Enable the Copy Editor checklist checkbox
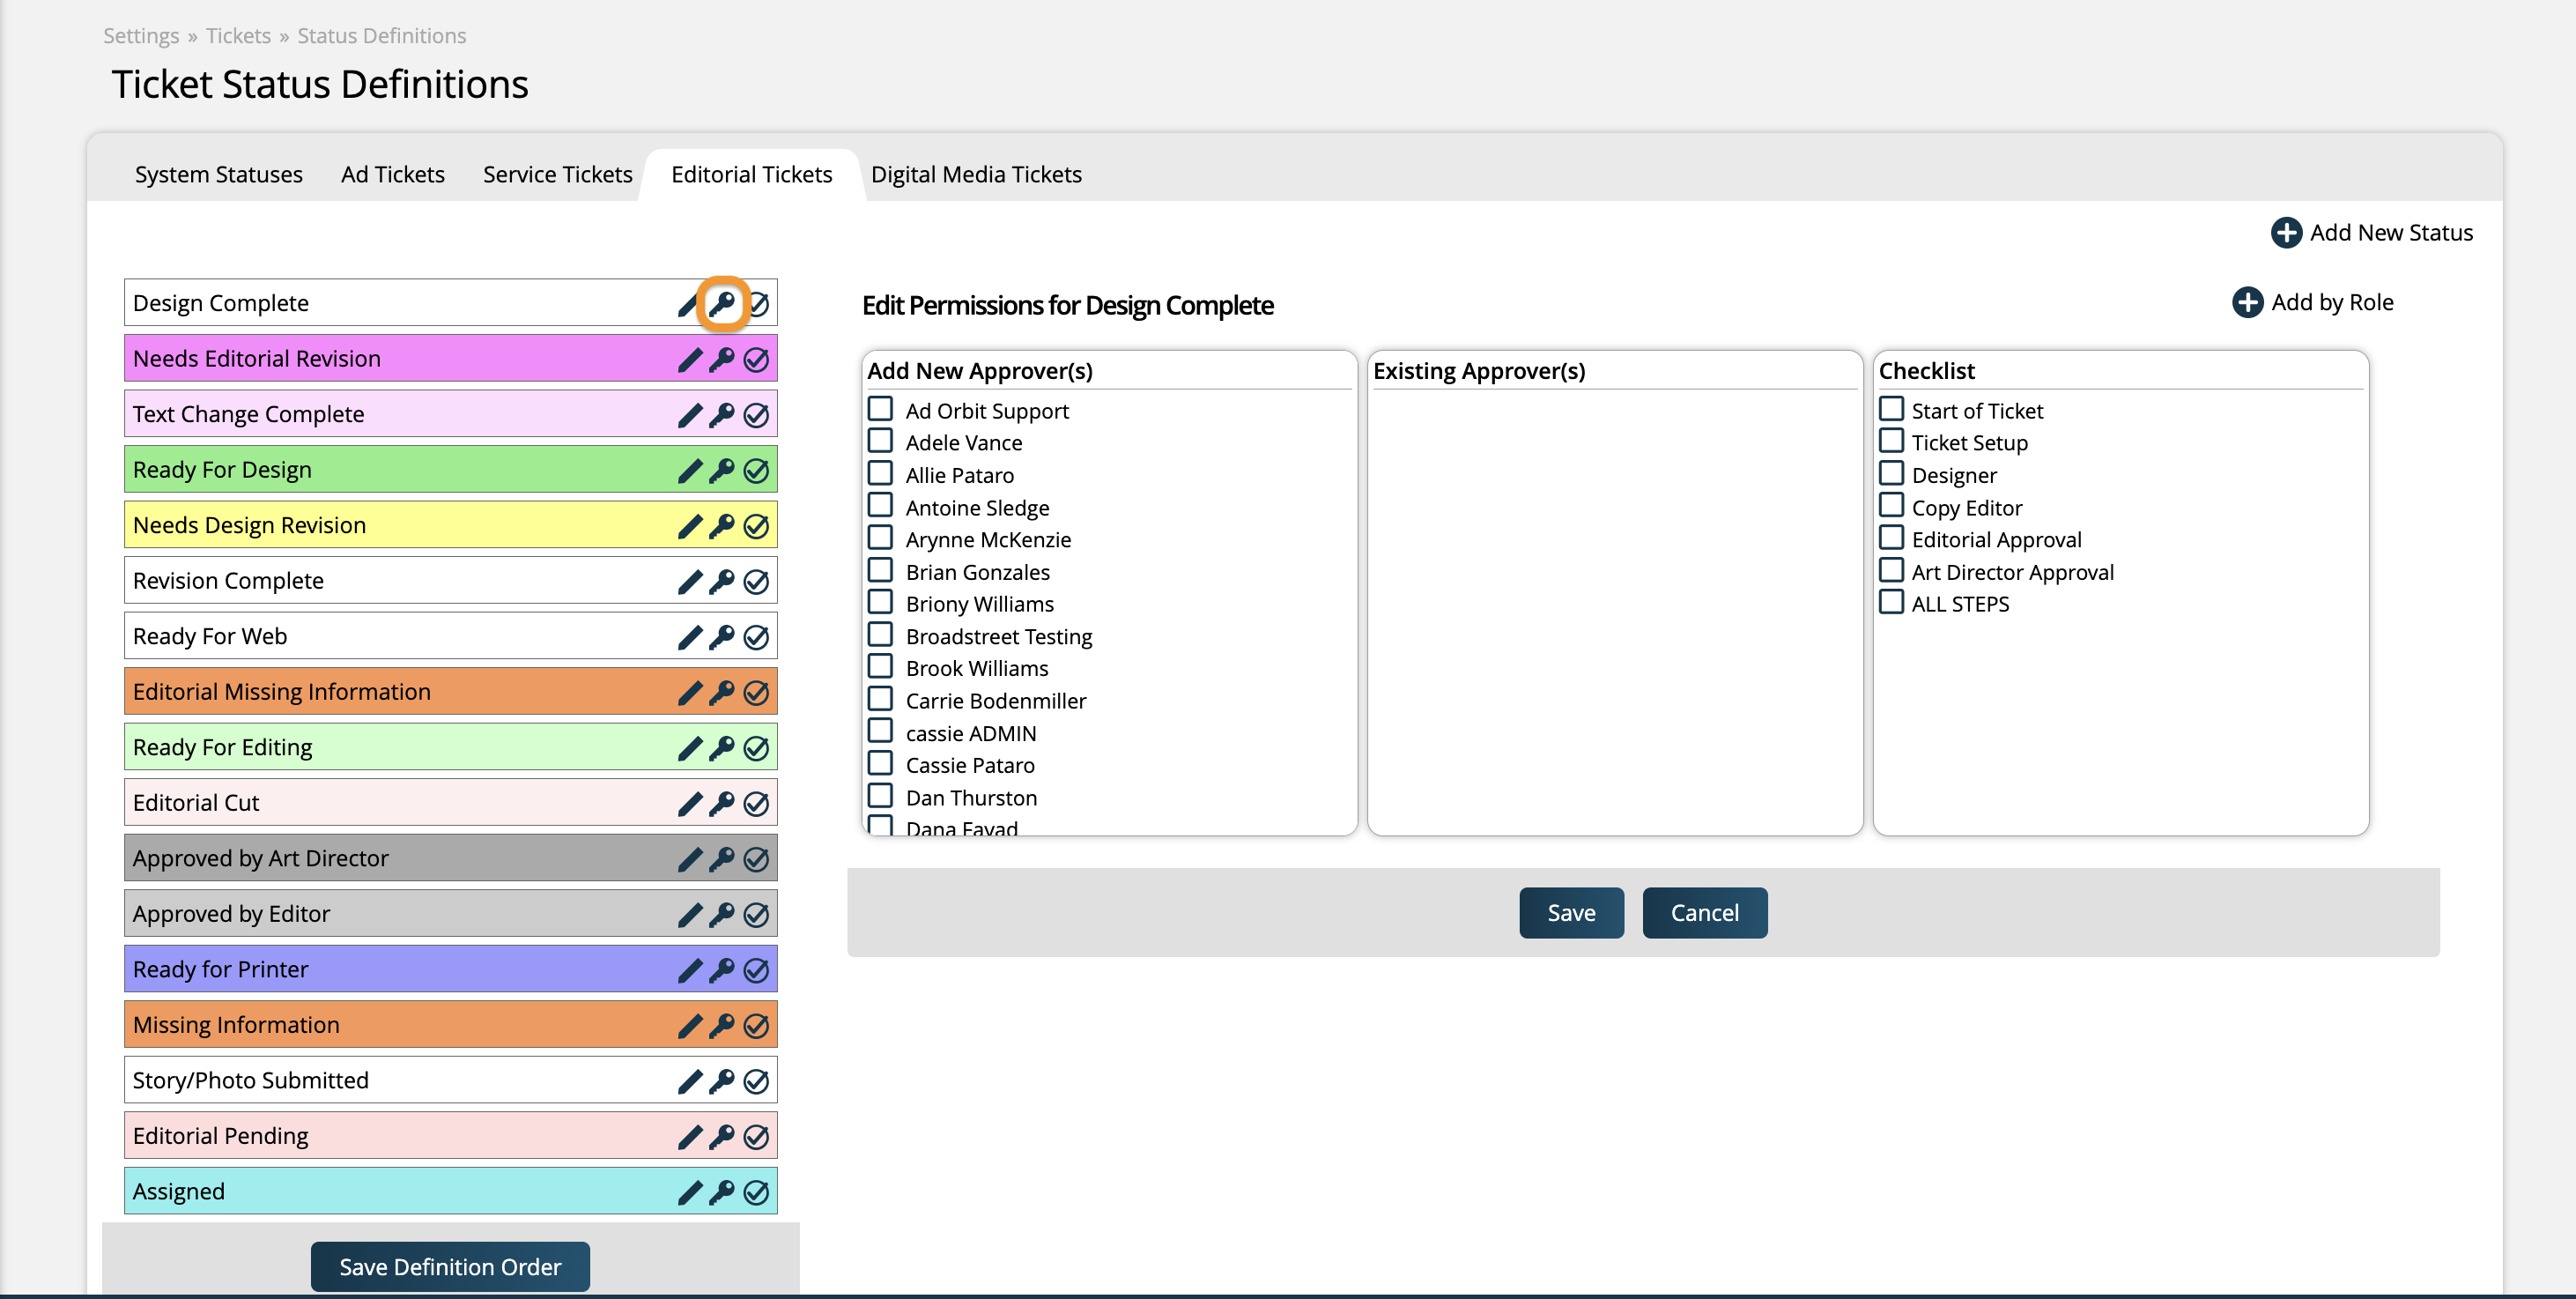Viewport: 2576px width, 1299px height. (1891, 506)
